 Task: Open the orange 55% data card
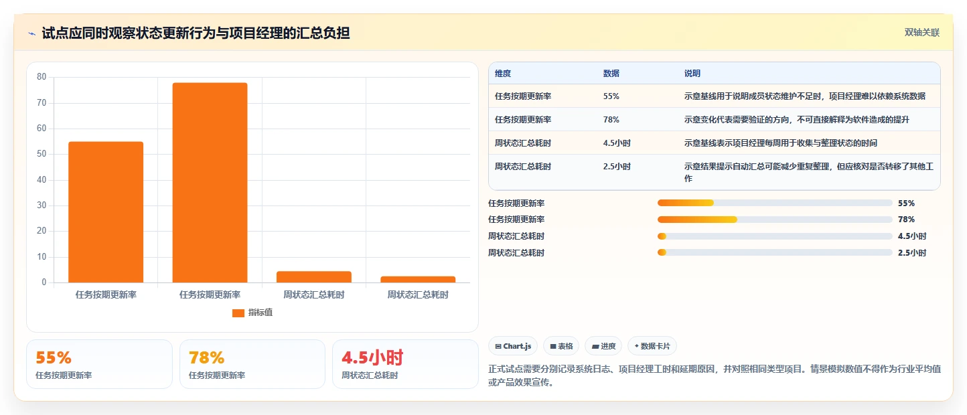coord(99,364)
